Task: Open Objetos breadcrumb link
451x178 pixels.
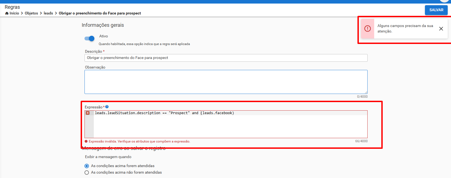Action: pyautogui.click(x=31, y=13)
